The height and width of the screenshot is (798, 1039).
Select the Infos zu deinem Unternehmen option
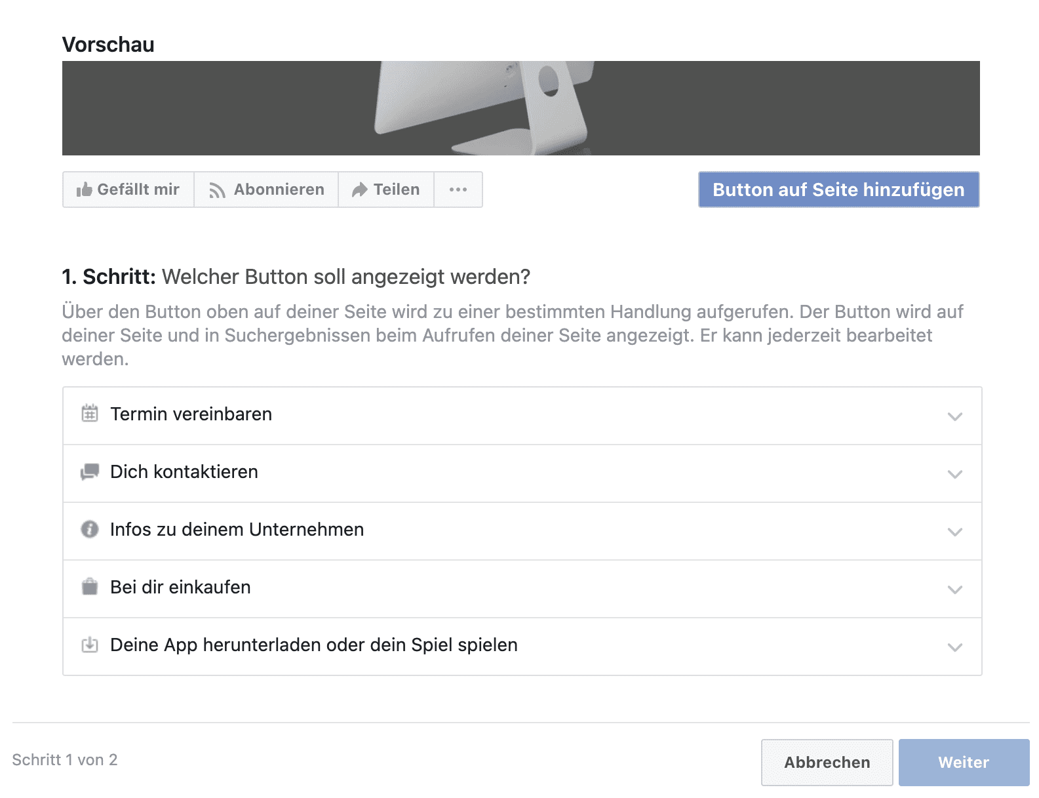pyautogui.click(x=522, y=531)
